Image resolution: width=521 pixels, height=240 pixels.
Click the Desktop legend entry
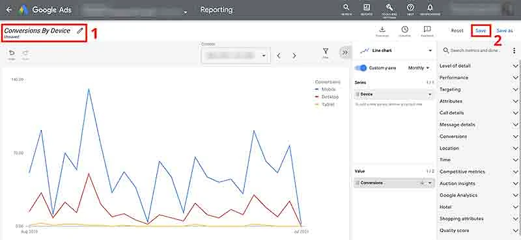click(x=327, y=97)
